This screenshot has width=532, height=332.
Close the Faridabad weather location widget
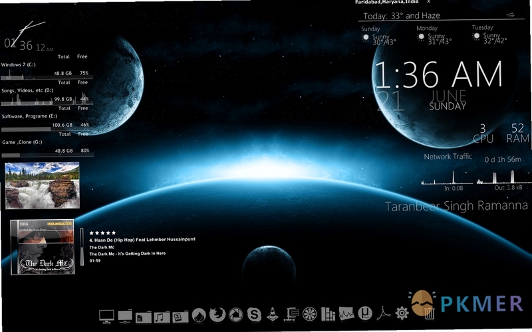(x=428, y=2)
